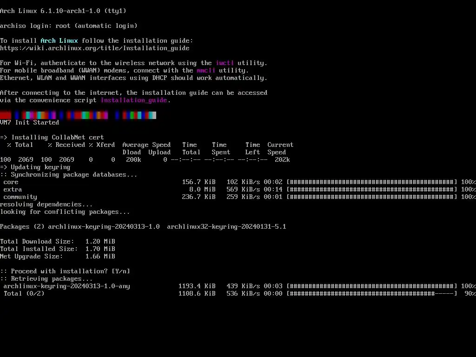Click the cyan Arch Linux text
Image resolution: width=476 pixels, height=357 pixels.
coord(59,41)
